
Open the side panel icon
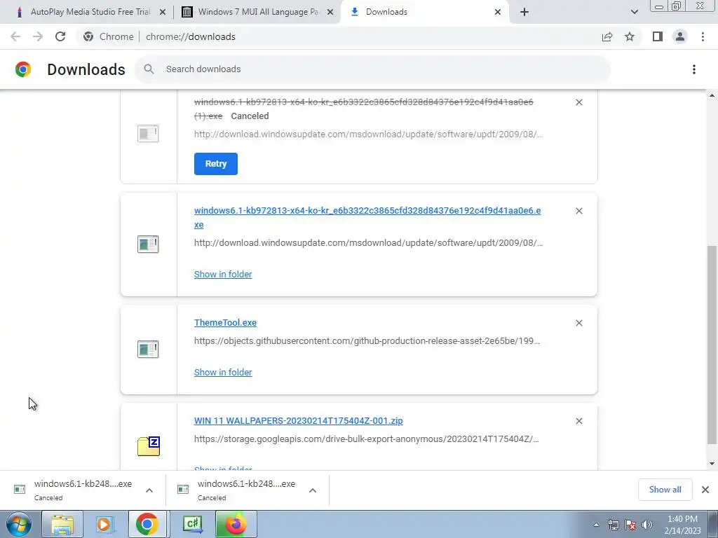coord(658,36)
